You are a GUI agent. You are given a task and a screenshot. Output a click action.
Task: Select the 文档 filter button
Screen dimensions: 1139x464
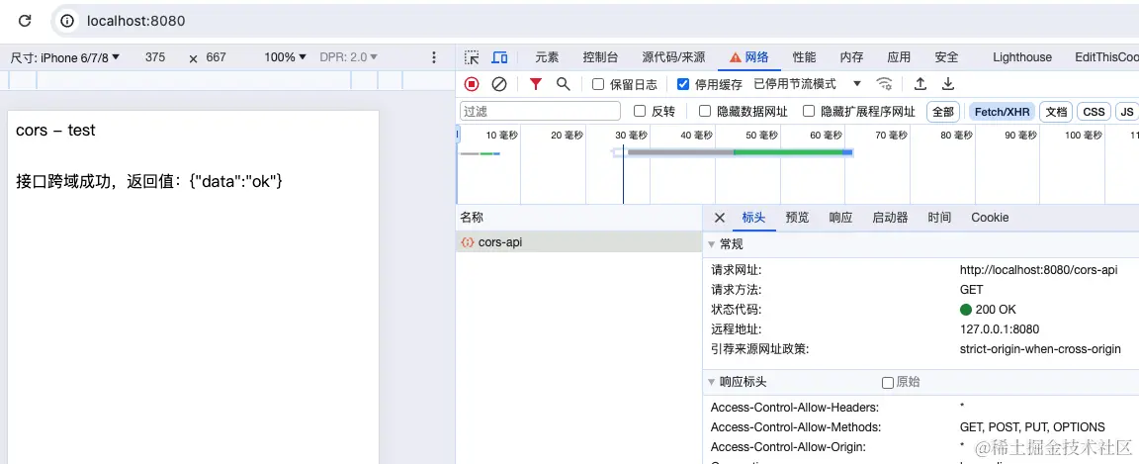(x=1056, y=111)
